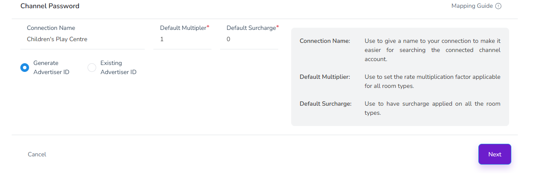
Task: Click the Cancel link
Action: click(37, 154)
